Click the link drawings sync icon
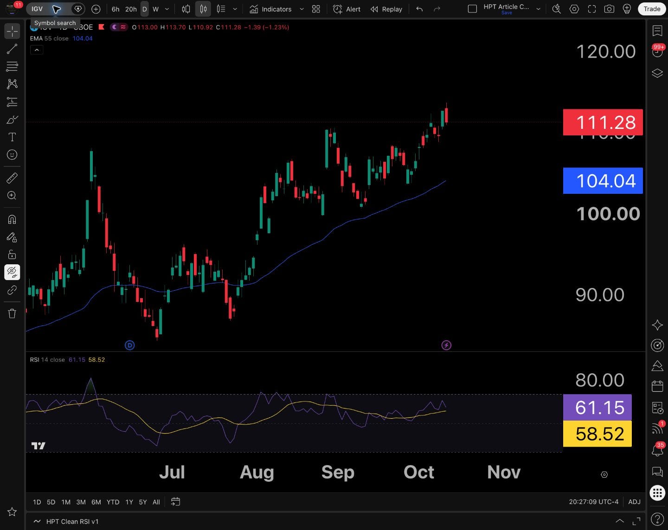 click(12, 290)
